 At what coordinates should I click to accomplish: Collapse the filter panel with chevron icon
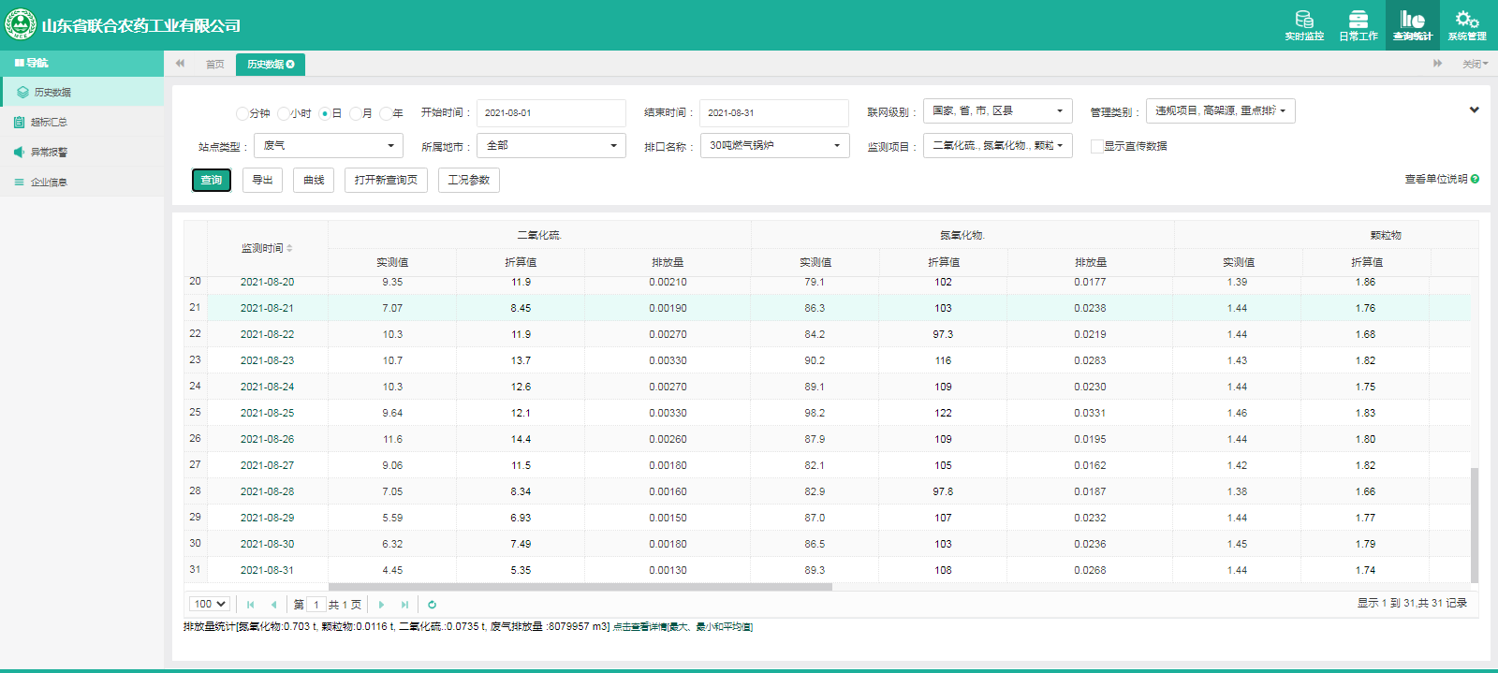[1474, 110]
